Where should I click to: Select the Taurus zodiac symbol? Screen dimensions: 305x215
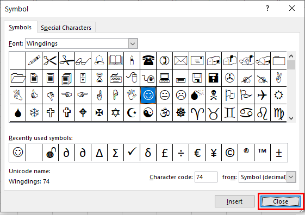[x=214, y=112]
